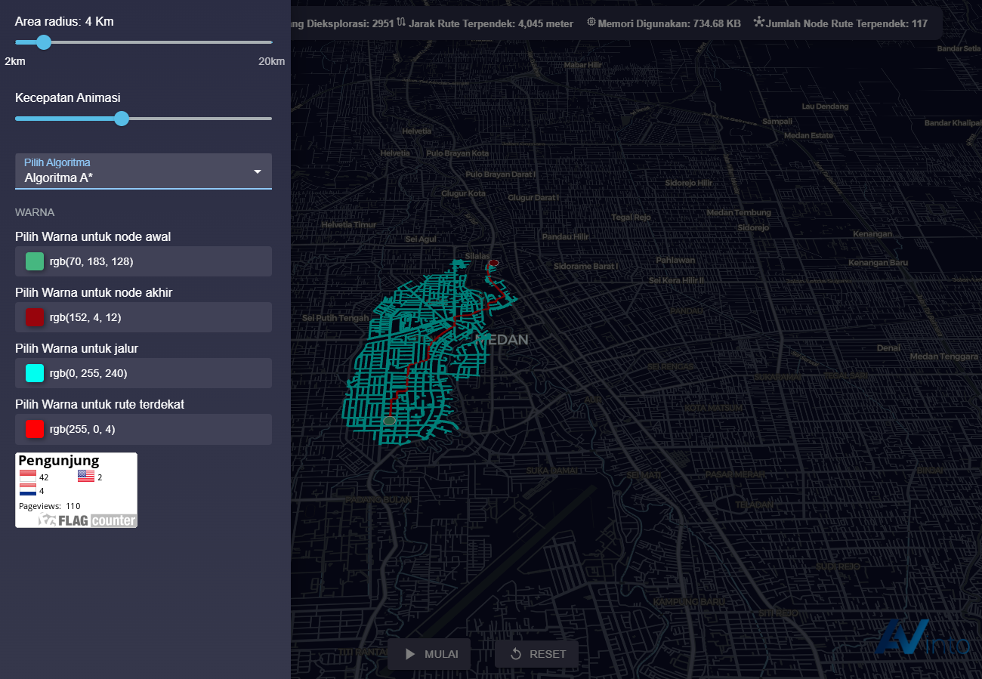Image resolution: width=982 pixels, height=679 pixels.
Task: Click the MEDAN city label on map
Action: pyautogui.click(x=502, y=340)
